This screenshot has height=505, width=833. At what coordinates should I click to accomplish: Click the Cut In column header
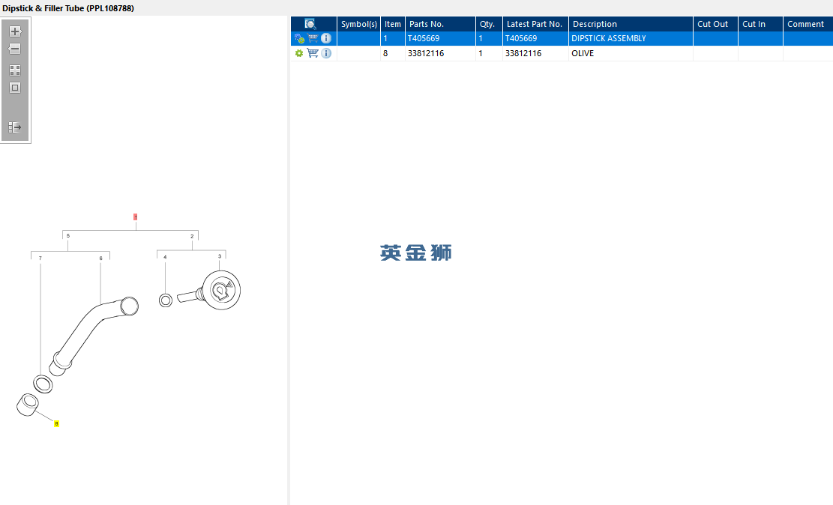(x=760, y=24)
